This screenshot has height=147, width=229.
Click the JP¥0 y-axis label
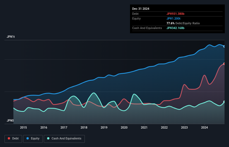click(10, 120)
